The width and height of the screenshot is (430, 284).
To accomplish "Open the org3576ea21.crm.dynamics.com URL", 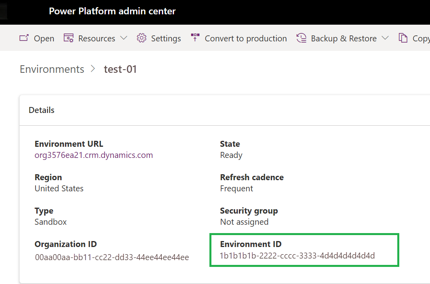I will 94,155.
